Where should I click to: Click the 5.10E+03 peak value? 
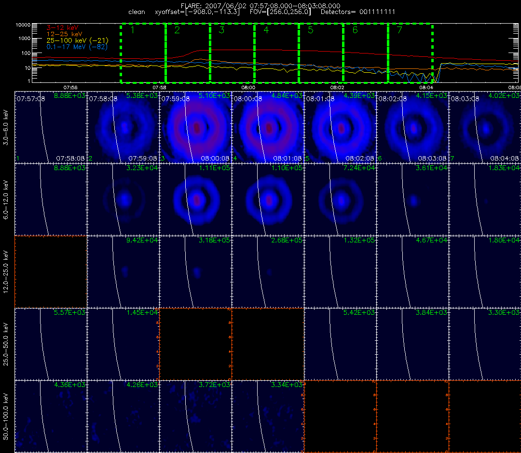pos(214,95)
